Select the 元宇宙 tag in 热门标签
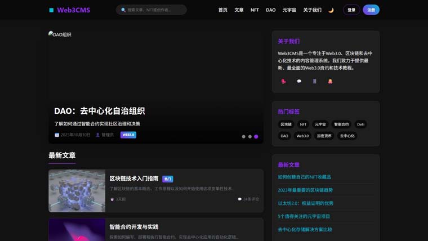The height and width of the screenshot is (241, 428). click(320, 124)
